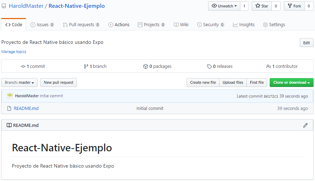The height and width of the screenshot is (181, 315).
Task: Open the 0 releases link
Action: [220, 66]
